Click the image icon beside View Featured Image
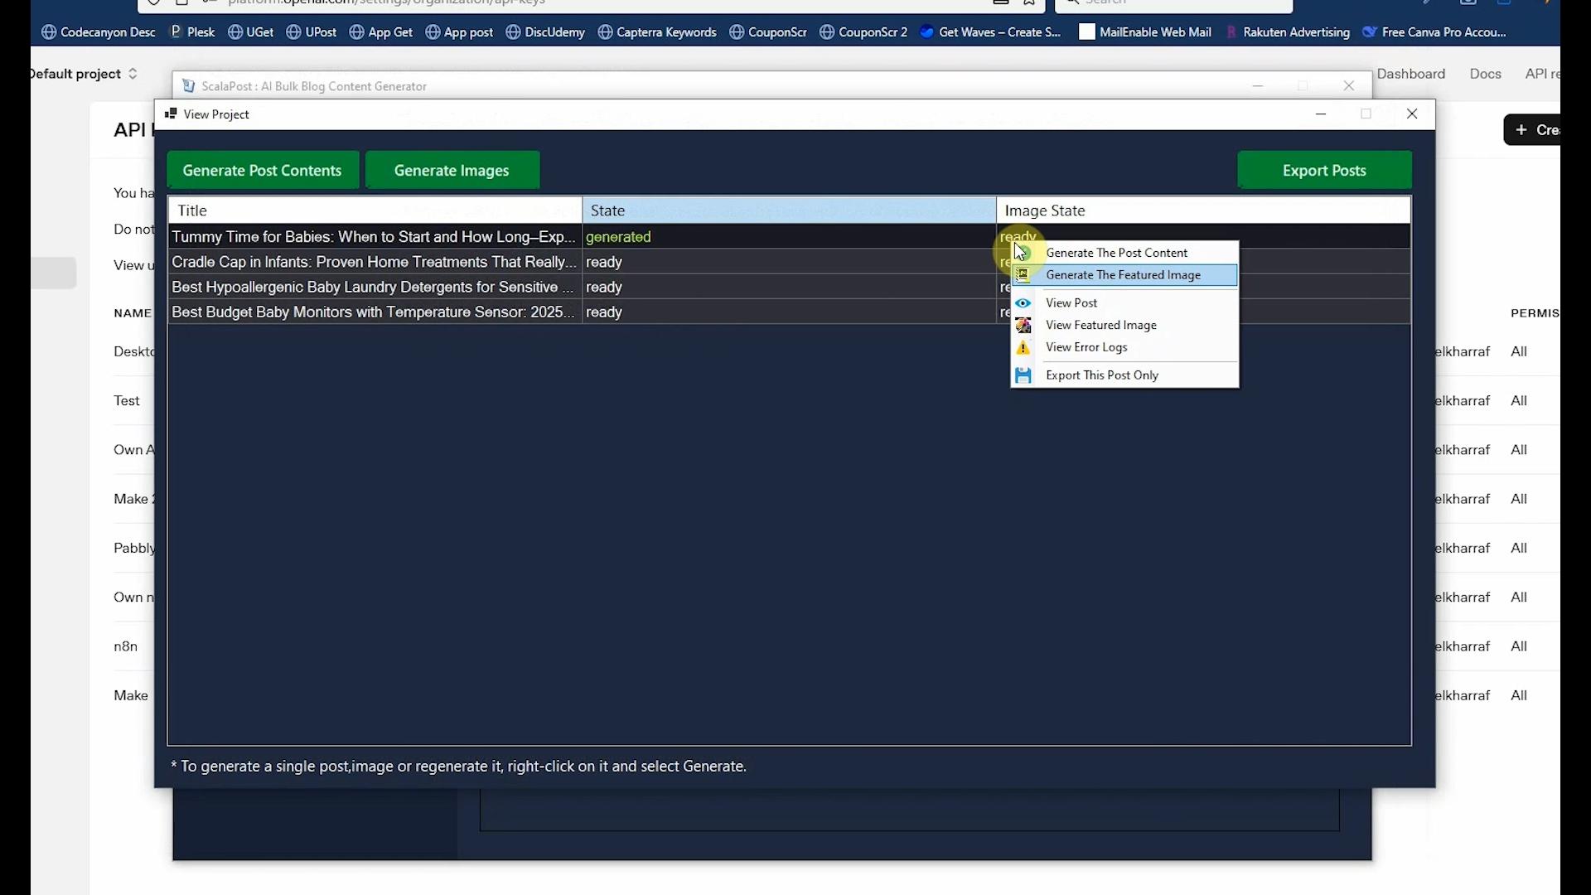 pos(1023,325)
